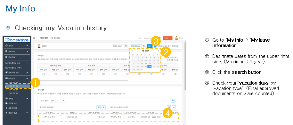Click the Excel export icon

click(173, 101)
